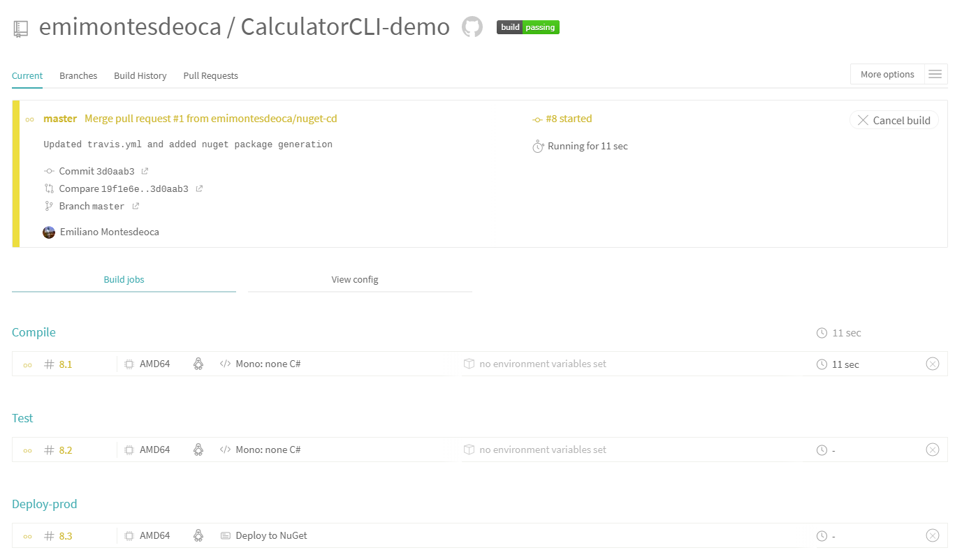Cancel job 8.3 with its X icon
Viewport: 955px width, 557px height.
[932, 535]
